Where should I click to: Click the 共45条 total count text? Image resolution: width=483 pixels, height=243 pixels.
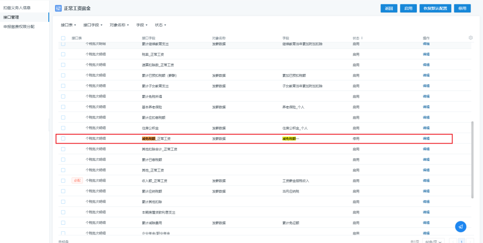(x=63, y=242)
